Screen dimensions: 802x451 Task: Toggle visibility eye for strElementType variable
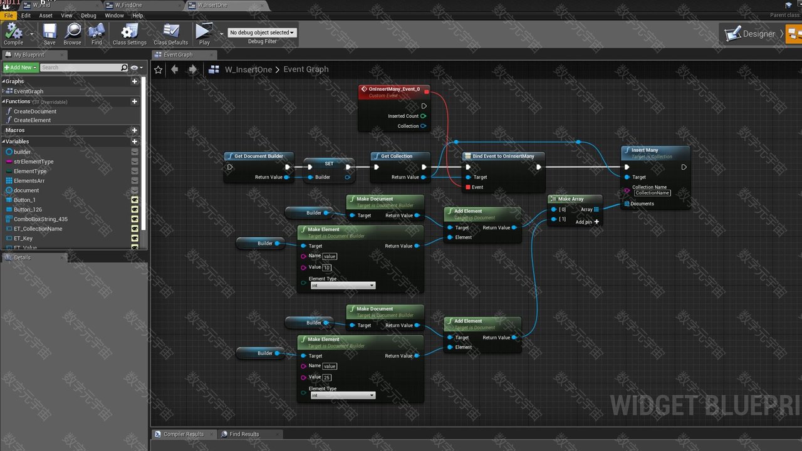135,162
